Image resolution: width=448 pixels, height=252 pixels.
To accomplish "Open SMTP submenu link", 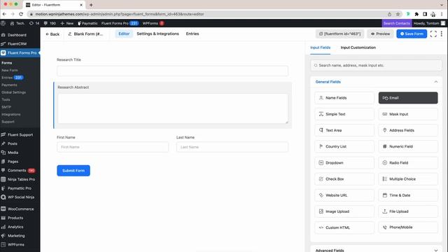I will [6, 107].
